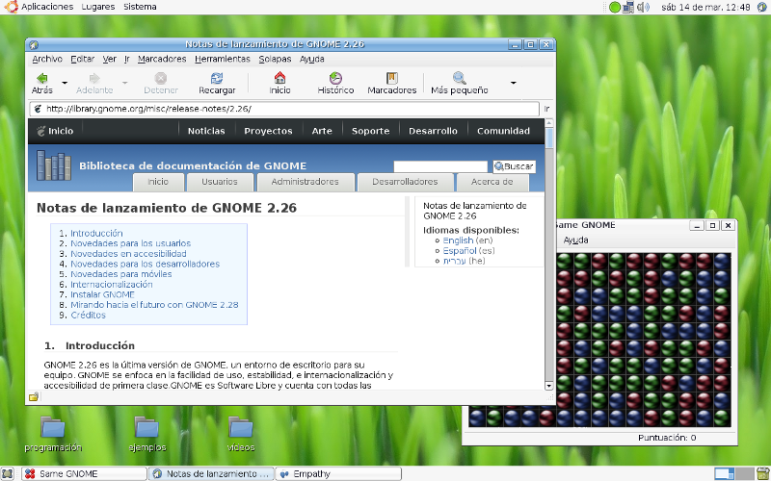
Task: Open the Ir menu
Action: [127, 59]
